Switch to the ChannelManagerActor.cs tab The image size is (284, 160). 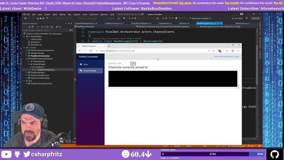coord(85,23)
